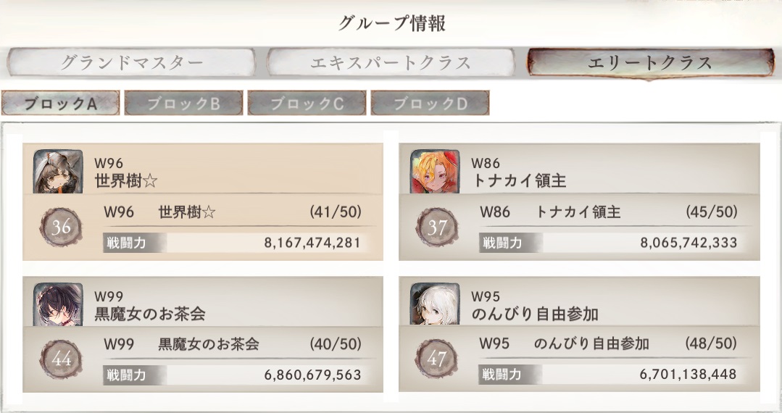Select ブロックA
This screenshot has height=413, width=782.
point(60,104)
